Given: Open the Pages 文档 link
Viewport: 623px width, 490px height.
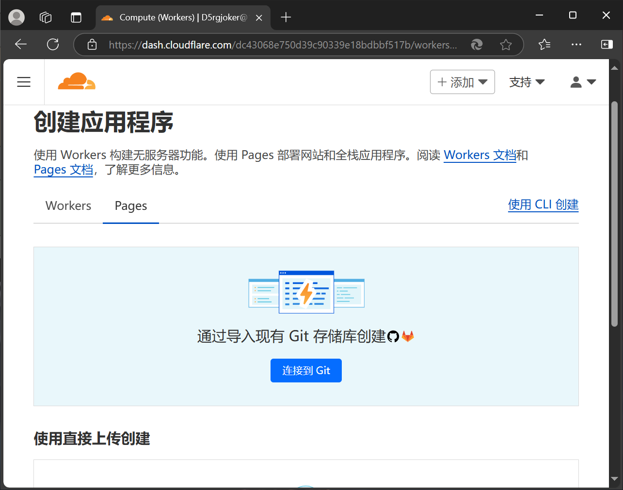Looking at the screenshot, I should pyautogui.click(x=64, y=170).
